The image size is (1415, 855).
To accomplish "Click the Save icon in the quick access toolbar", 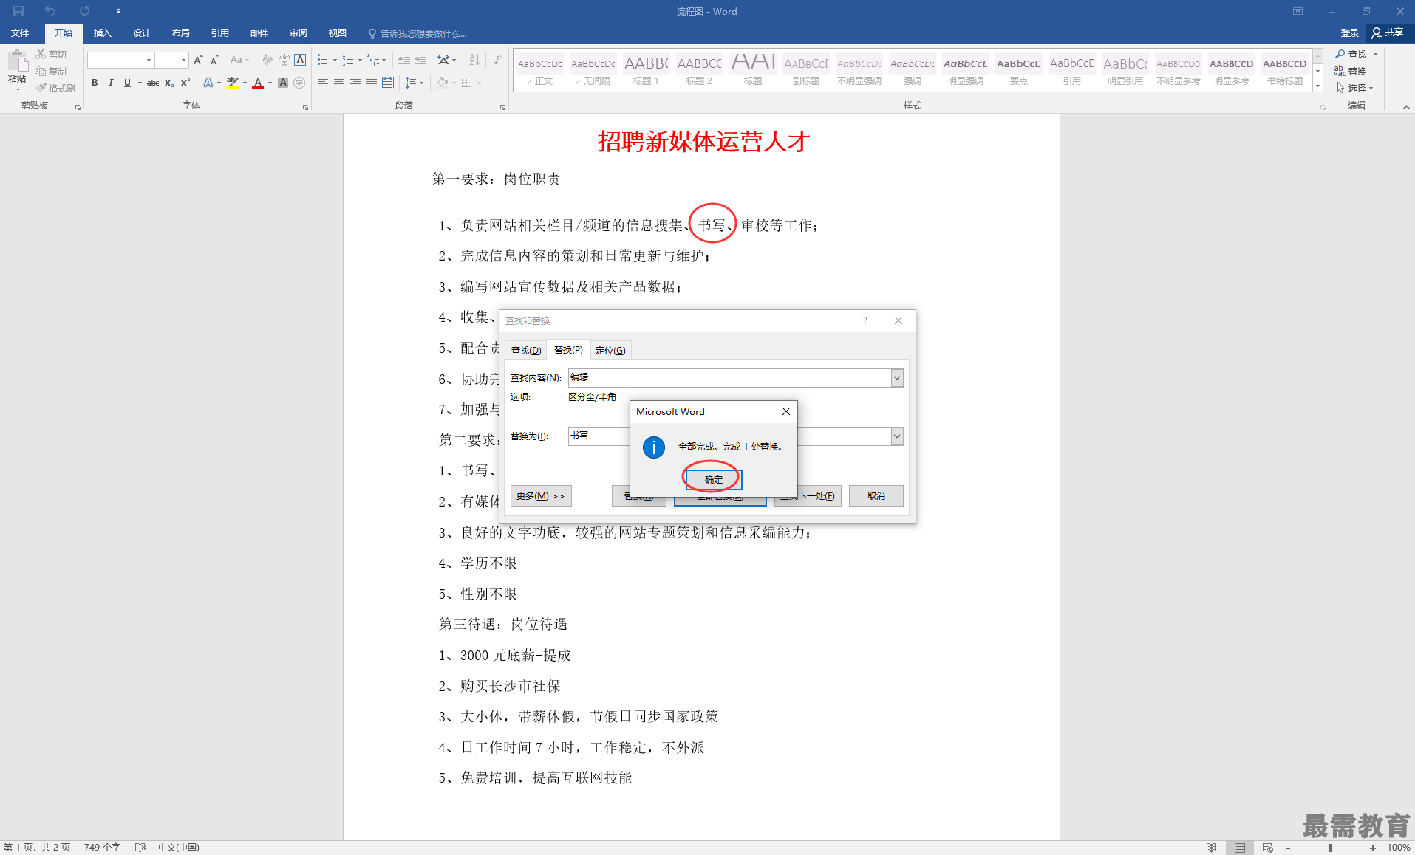I will tap(18, 11).
